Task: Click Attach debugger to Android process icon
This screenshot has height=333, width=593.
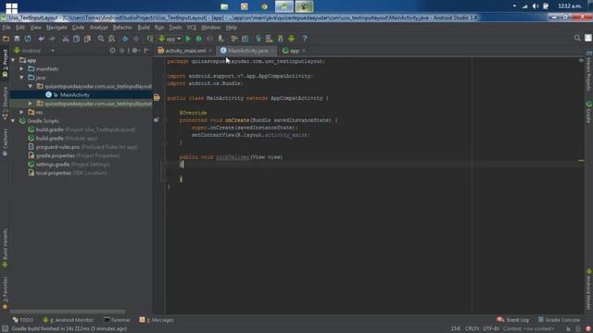Action: tap(221, 39)
